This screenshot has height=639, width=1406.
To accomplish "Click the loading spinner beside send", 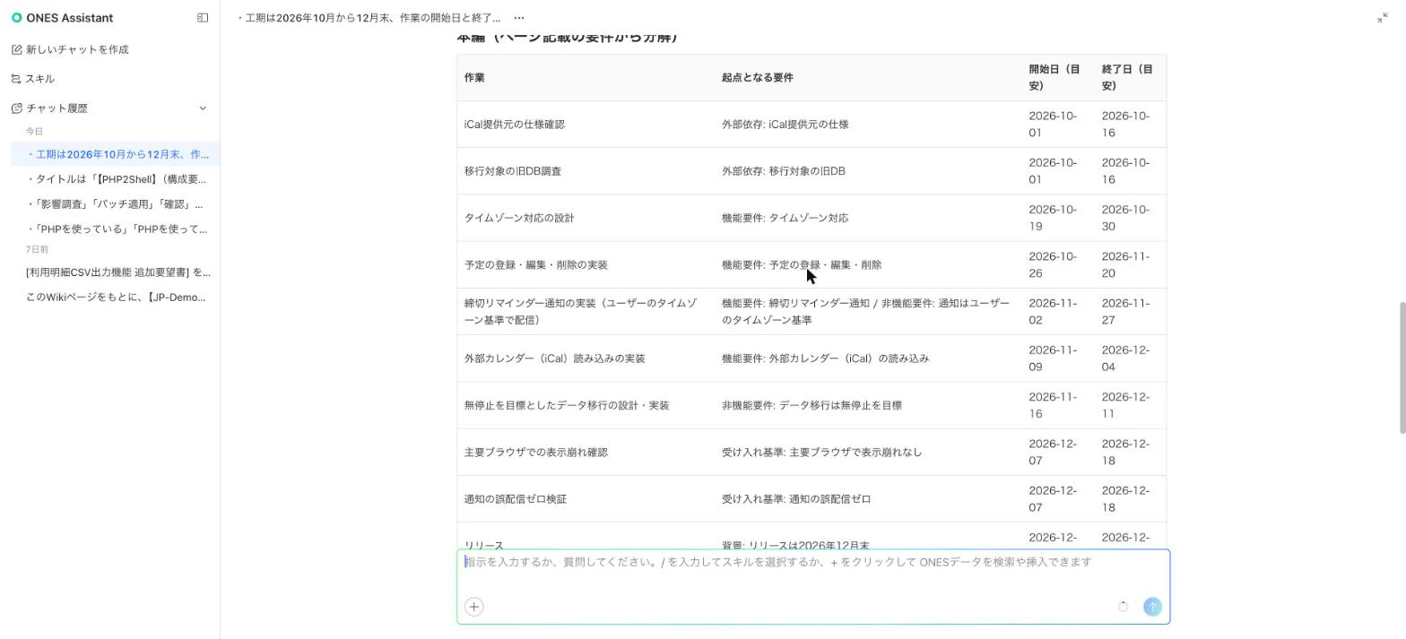I will (x=1123, y=607).
